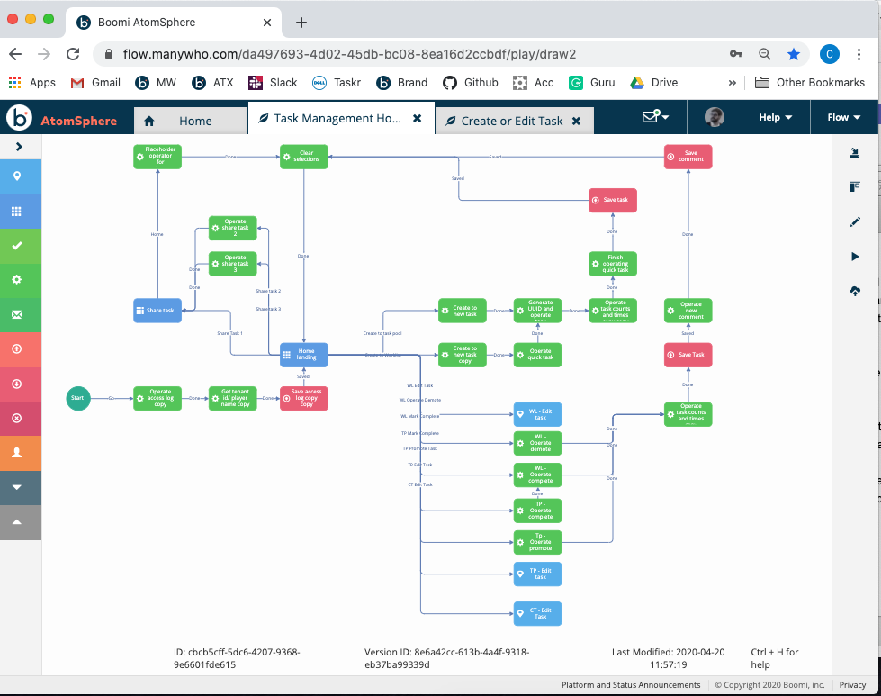Click the cloud publish icon on right sidebar
Image resolution: width=881 pixels, height=696 pixels.
point(854,290)
